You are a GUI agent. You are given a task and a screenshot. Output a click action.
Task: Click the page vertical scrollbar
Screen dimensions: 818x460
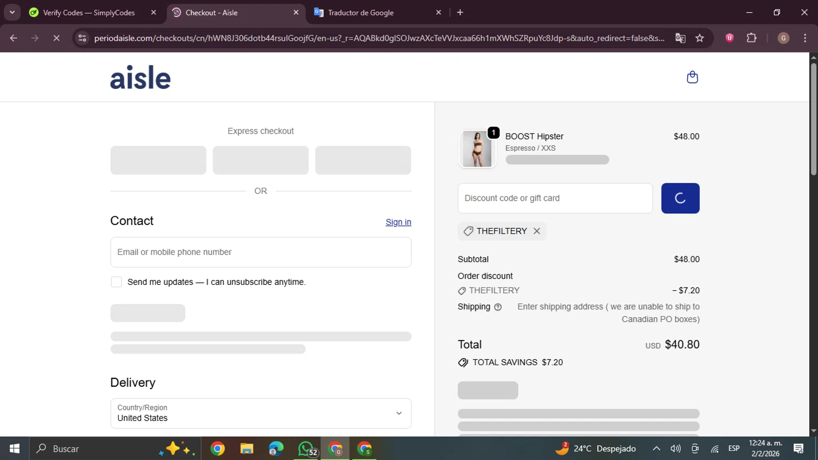point(814,119)
